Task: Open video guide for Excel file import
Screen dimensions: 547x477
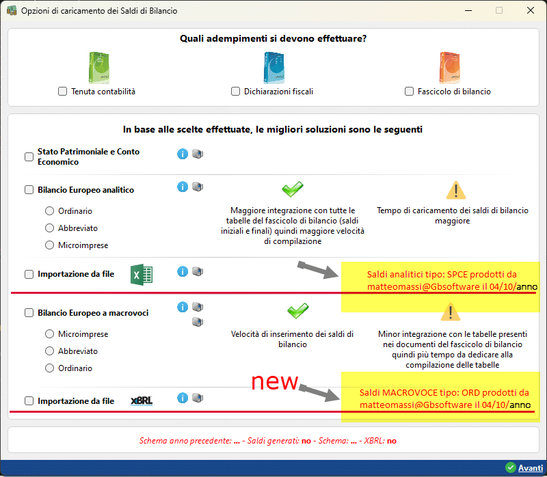Action: (x=198, y=271)
